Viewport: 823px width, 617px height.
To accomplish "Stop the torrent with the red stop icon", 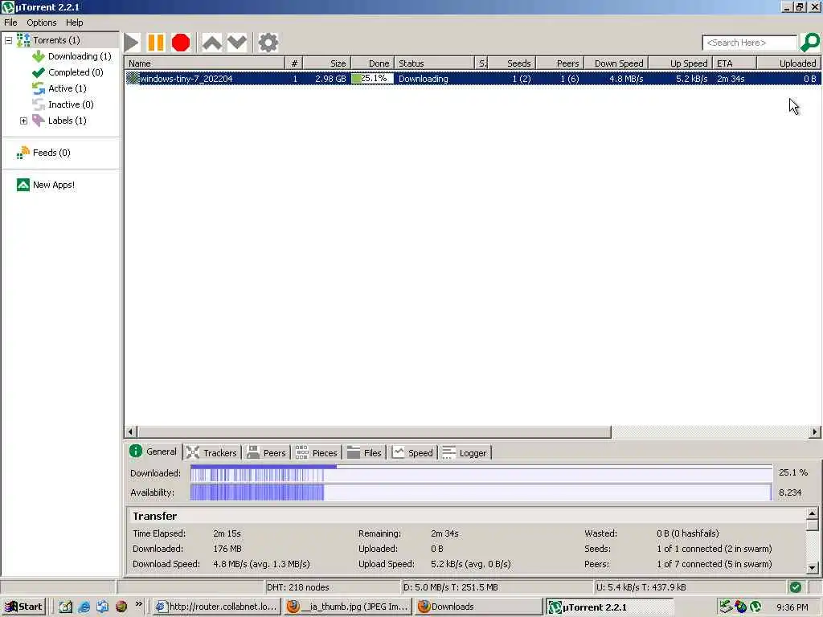I will point(181,43).
